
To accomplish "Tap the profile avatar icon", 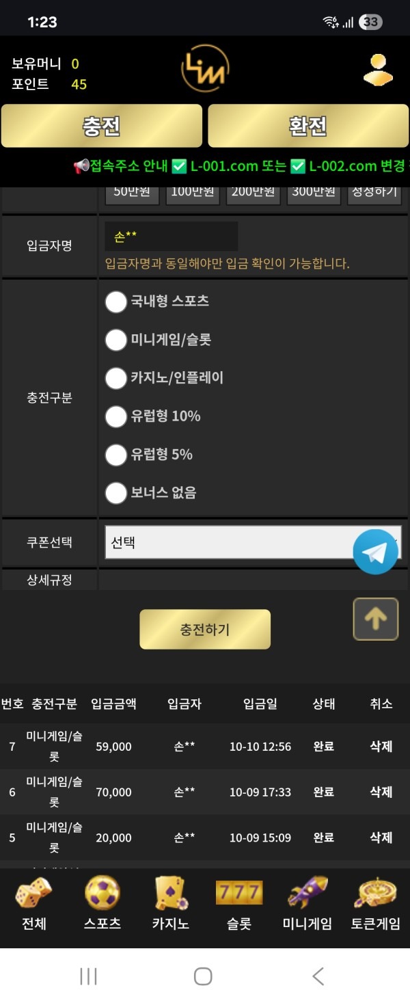I will (x=378, y=70).
